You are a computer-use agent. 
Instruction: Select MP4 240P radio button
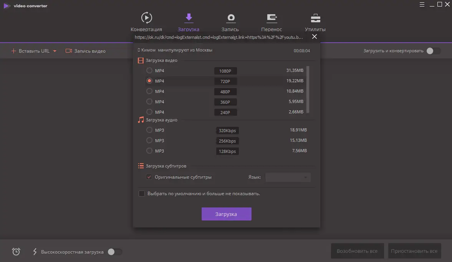[x=149, y=112]
